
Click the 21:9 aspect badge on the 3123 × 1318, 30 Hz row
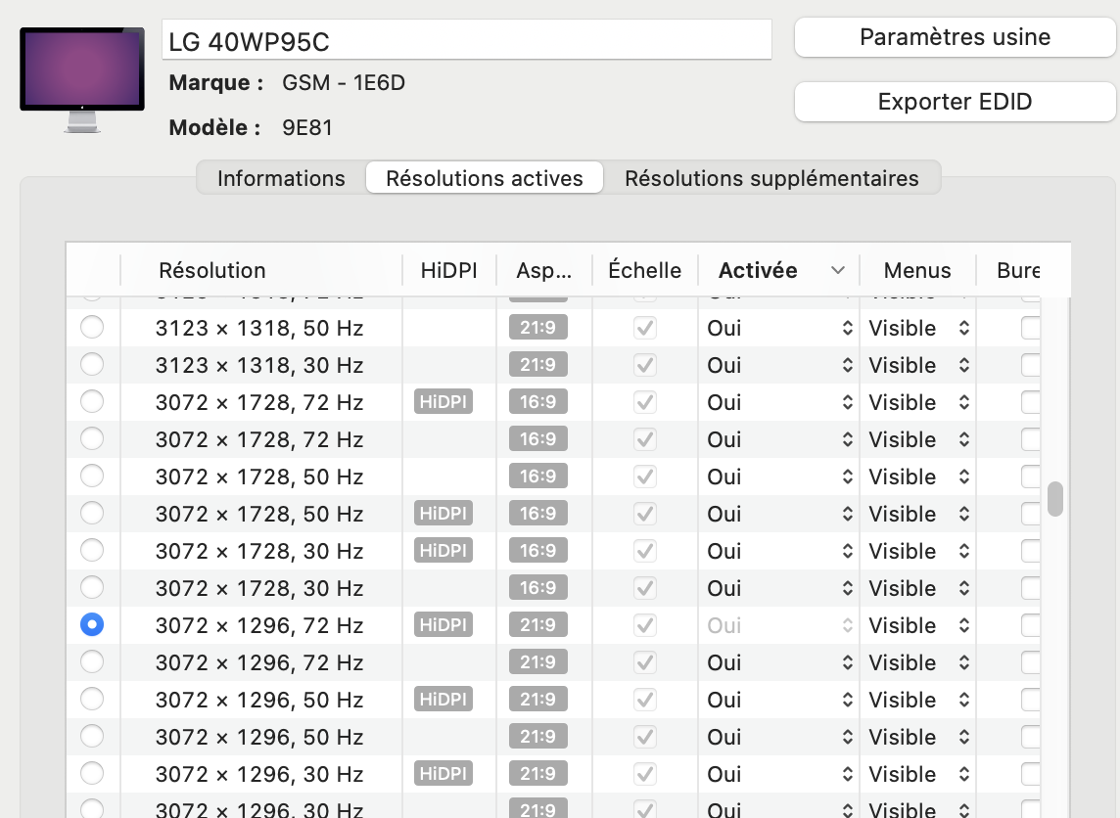tap(537, 365)
